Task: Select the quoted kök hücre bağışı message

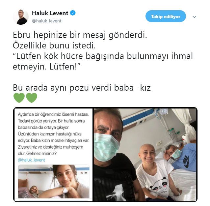Action: coord(103,61)
